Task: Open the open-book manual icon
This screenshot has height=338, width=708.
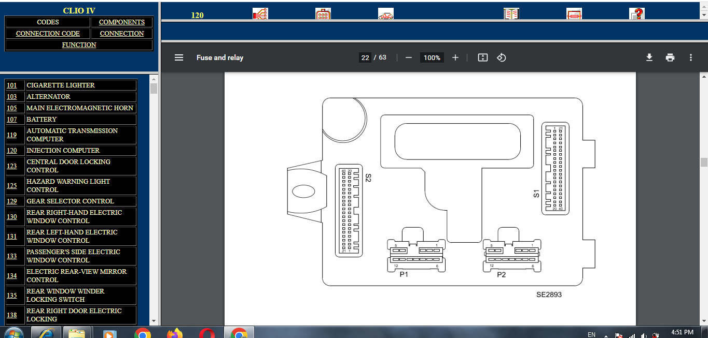Action: (511, 14)
